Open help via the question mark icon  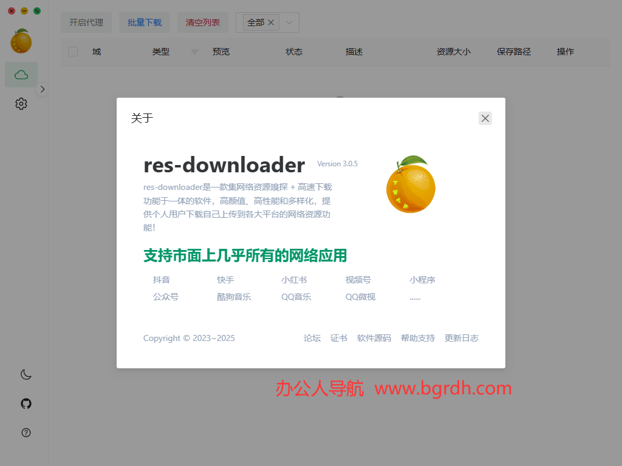26,433
